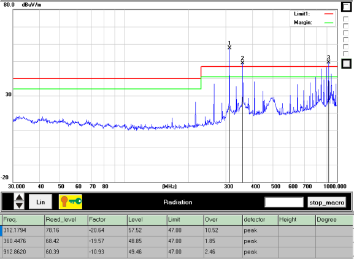This screenshot has height=259, width=354.
Task: Tick the first small checkbox in the column
Action: pyautogui.click(x=345, y=19)
